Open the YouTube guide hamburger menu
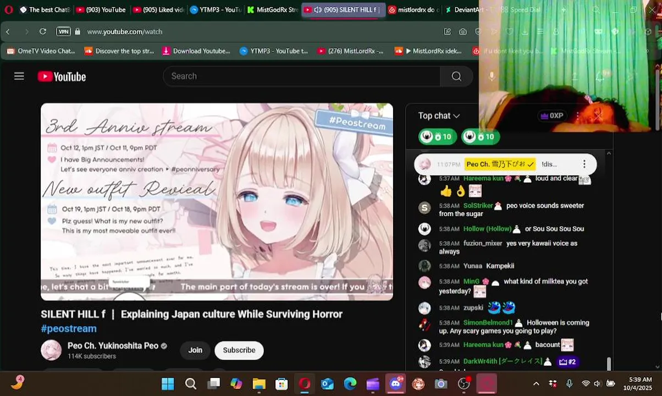 click(x=19, y=76)
